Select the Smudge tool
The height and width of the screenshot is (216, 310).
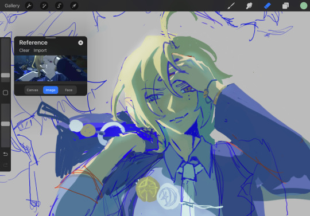tap(249, 6)
